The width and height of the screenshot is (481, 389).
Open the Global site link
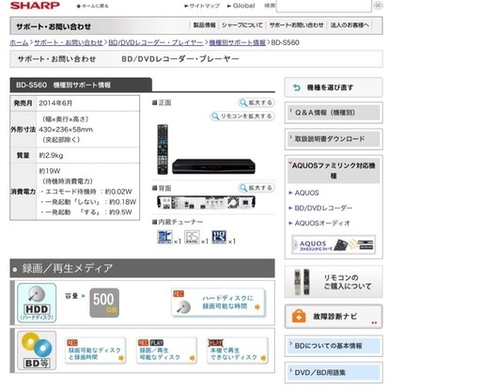(x=241, y=6)
